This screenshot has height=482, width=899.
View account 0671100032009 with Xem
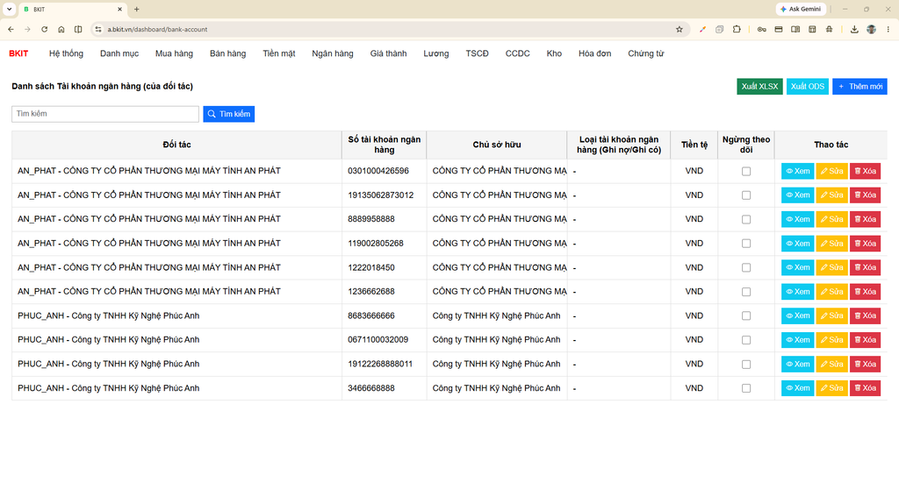(x=797, y=340)
